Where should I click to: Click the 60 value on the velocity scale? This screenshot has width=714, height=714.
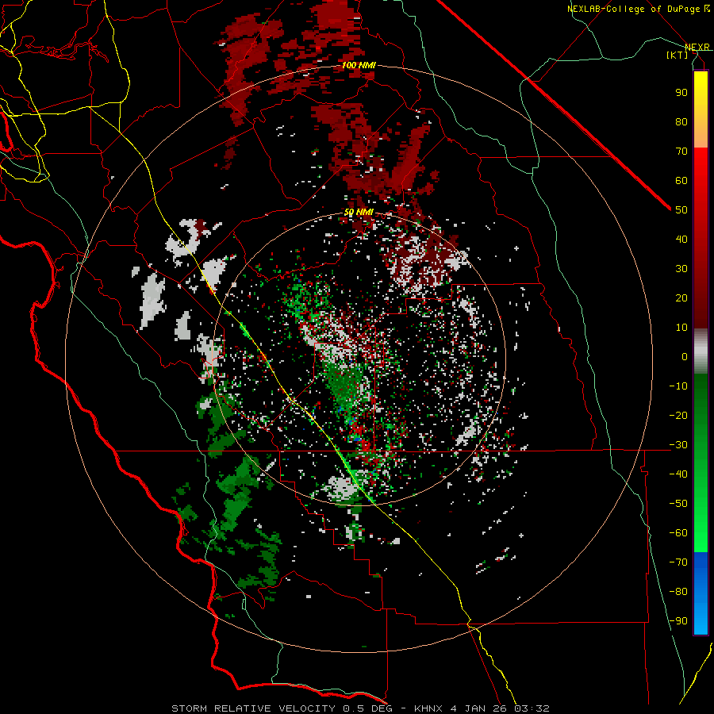681,180
